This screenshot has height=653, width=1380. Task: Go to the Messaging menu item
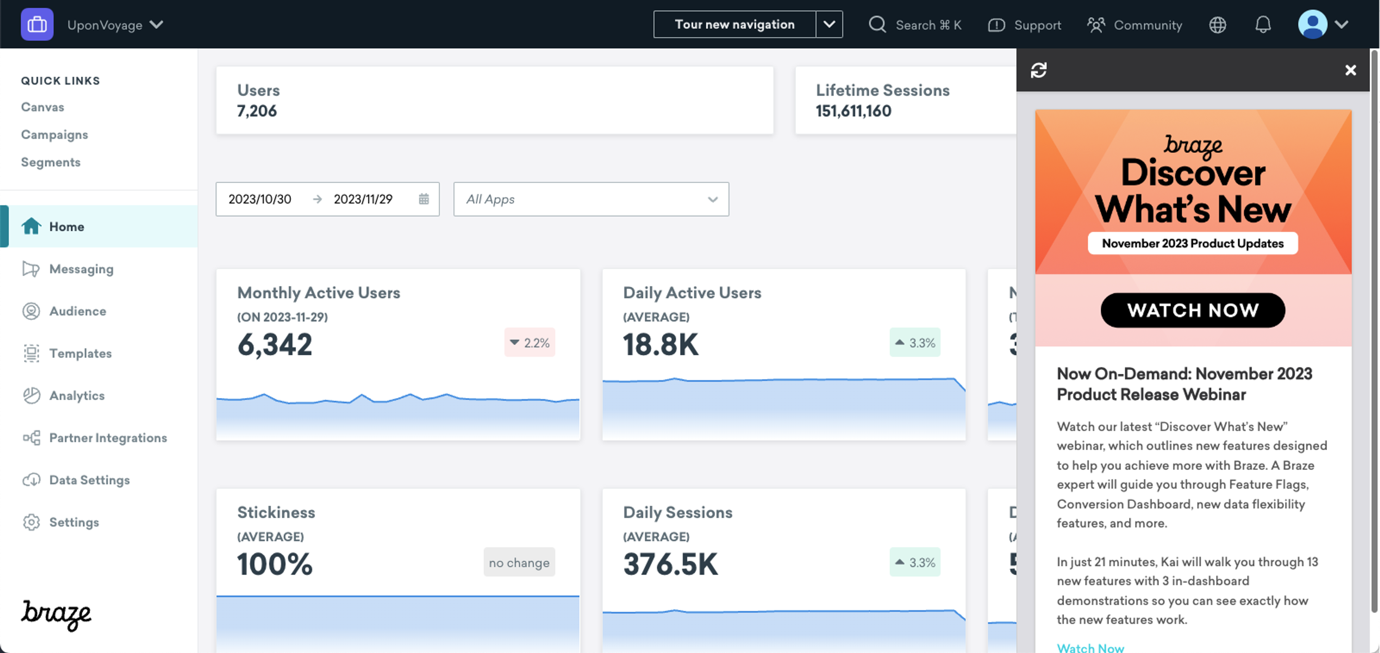[x=81, y=269]
